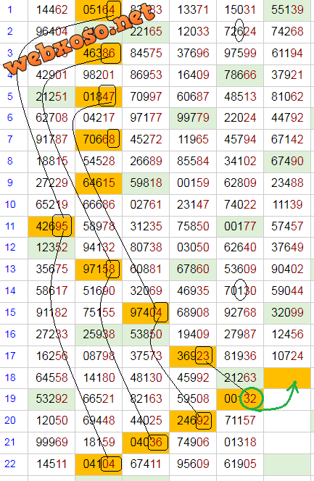Select the empty orange cell in row 18
Screen dimensions: 314x481
[287, 377]
